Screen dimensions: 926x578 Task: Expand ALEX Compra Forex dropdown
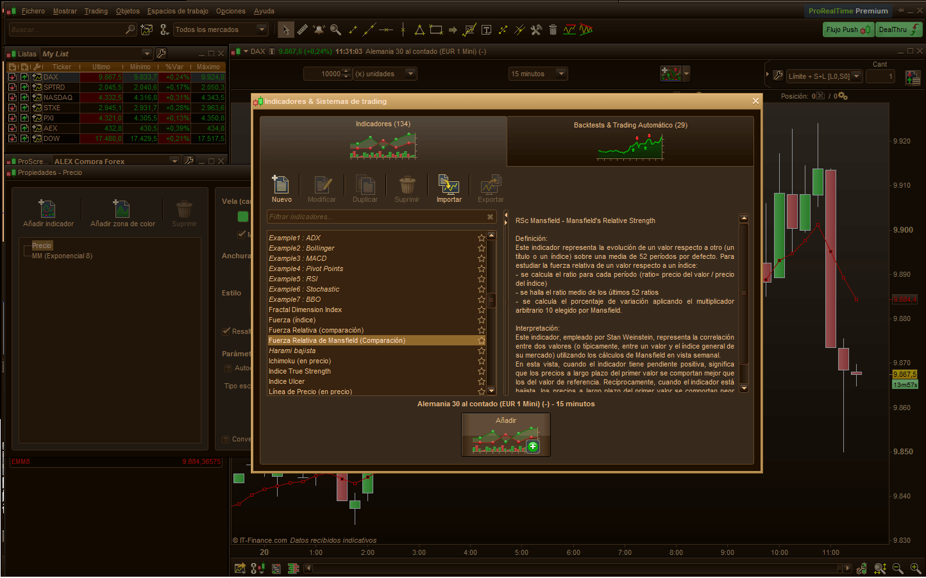click(x=174, y=161)
